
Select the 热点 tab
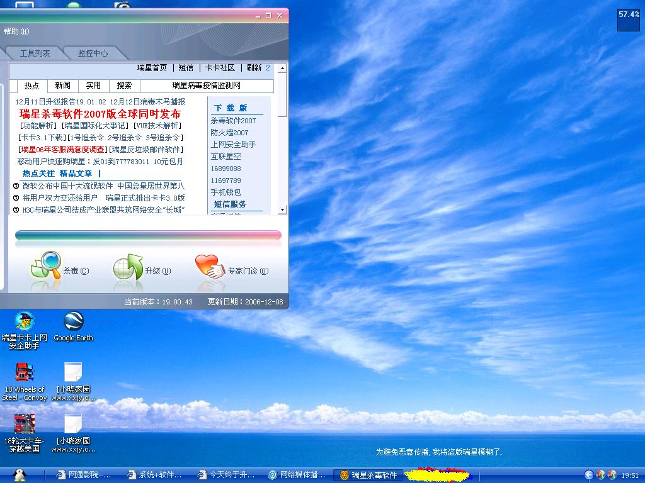pos(31,86)
